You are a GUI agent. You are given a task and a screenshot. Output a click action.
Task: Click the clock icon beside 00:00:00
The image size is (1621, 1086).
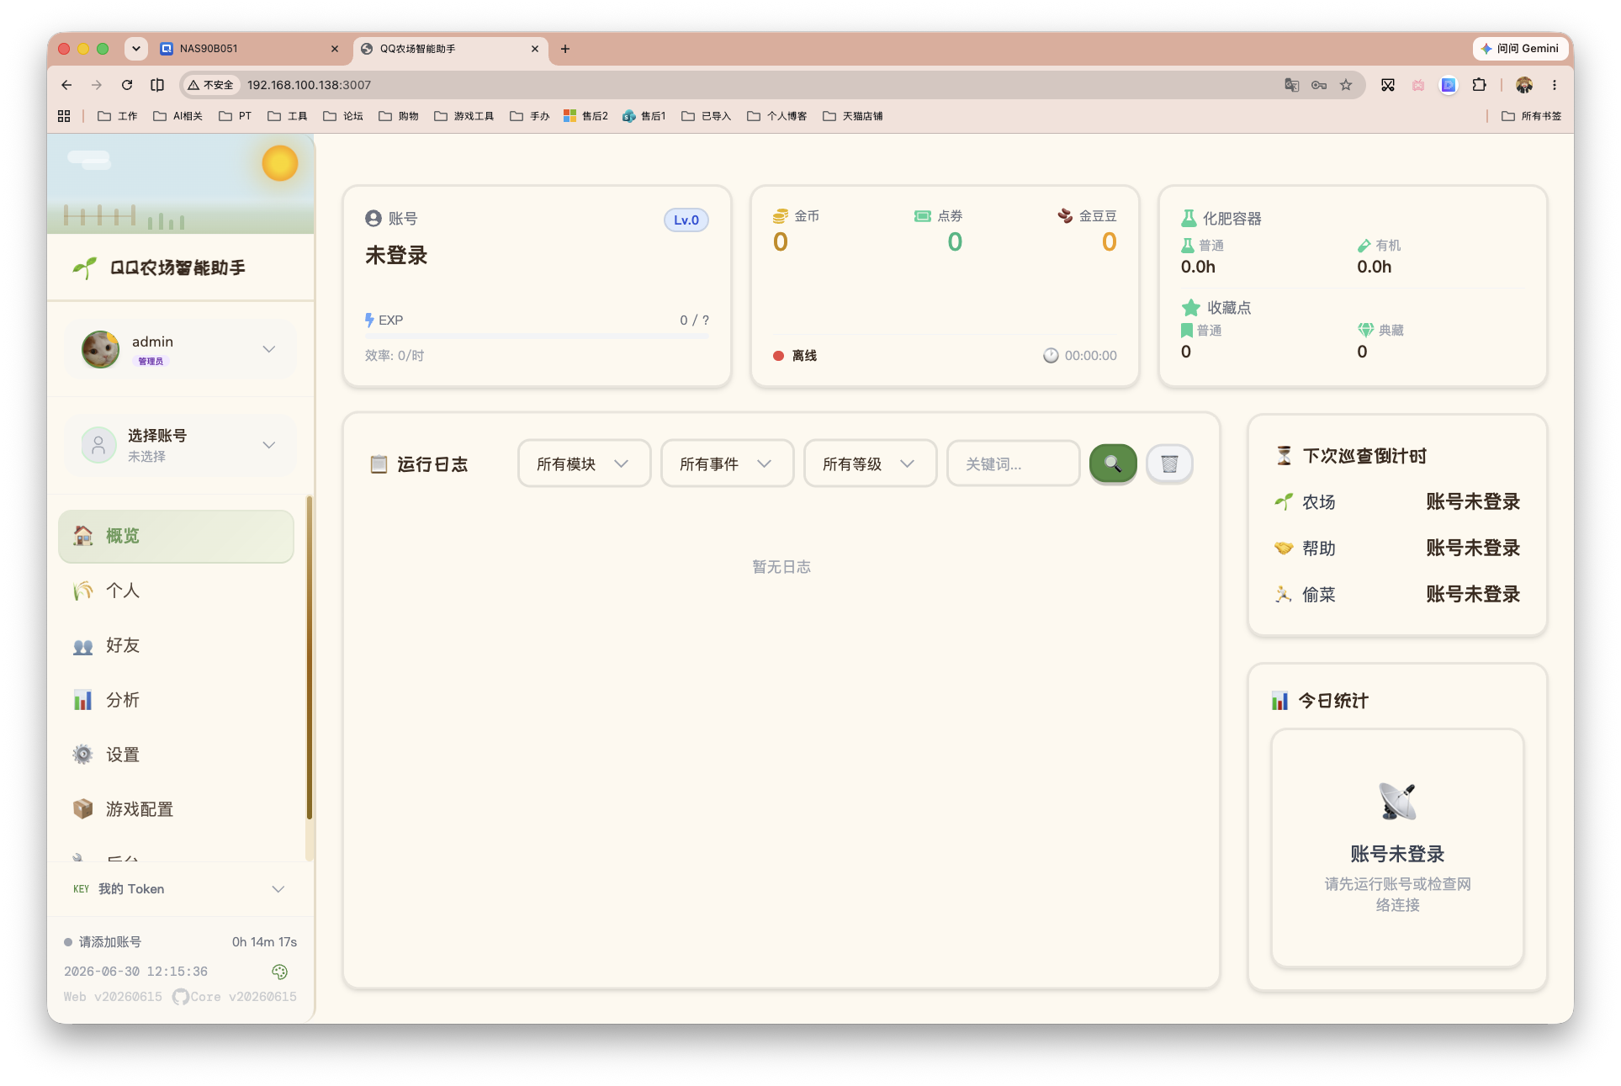1051,356
